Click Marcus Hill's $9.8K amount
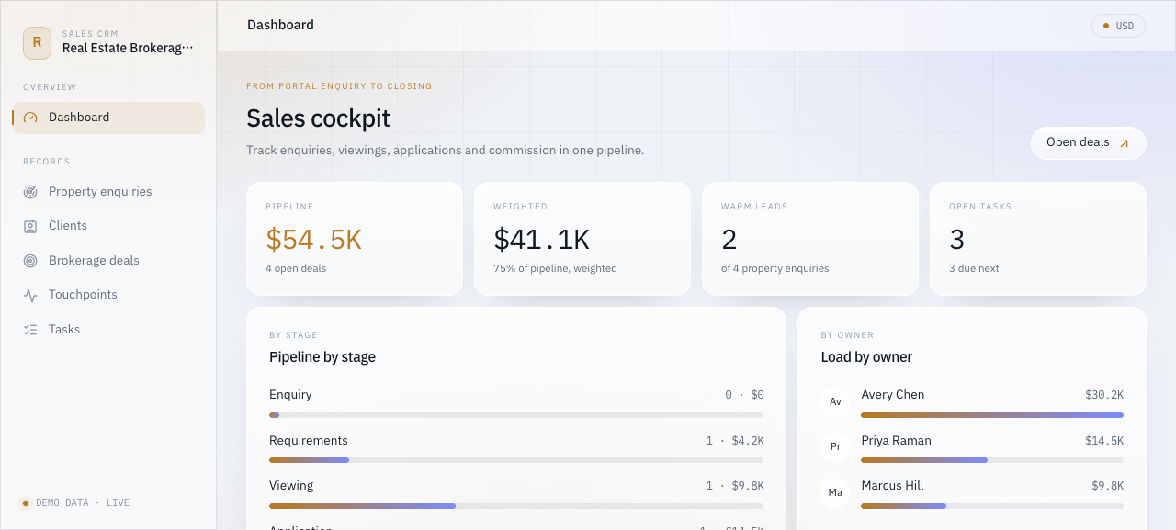Screen dimensions: 1176x530 pos(1107,486)
